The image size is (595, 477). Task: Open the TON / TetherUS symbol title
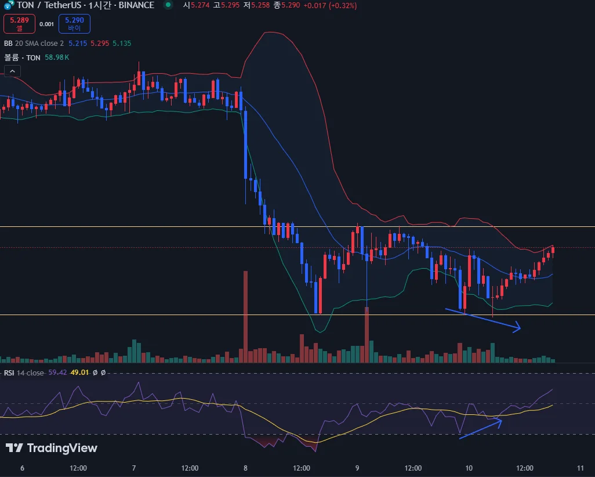coord(49,5)
